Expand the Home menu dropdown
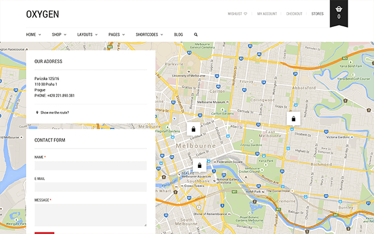 click(33, 35)
